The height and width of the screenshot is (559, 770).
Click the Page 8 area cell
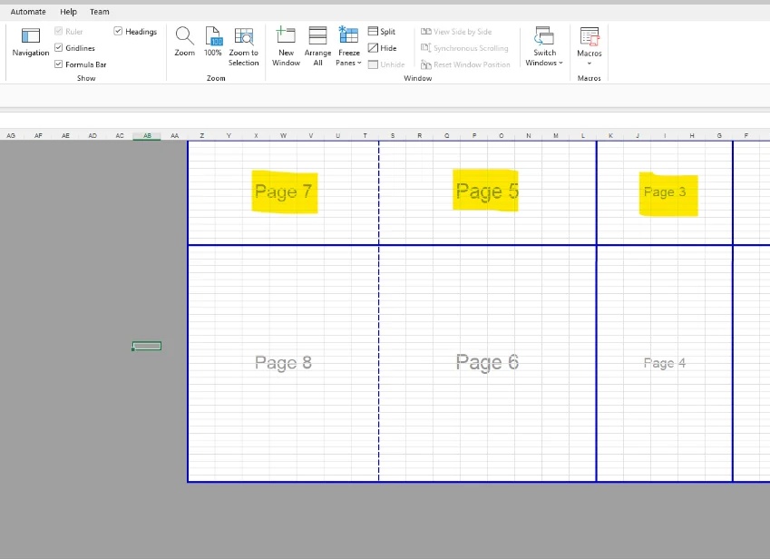pyautogui.click(x=283, y=362)
